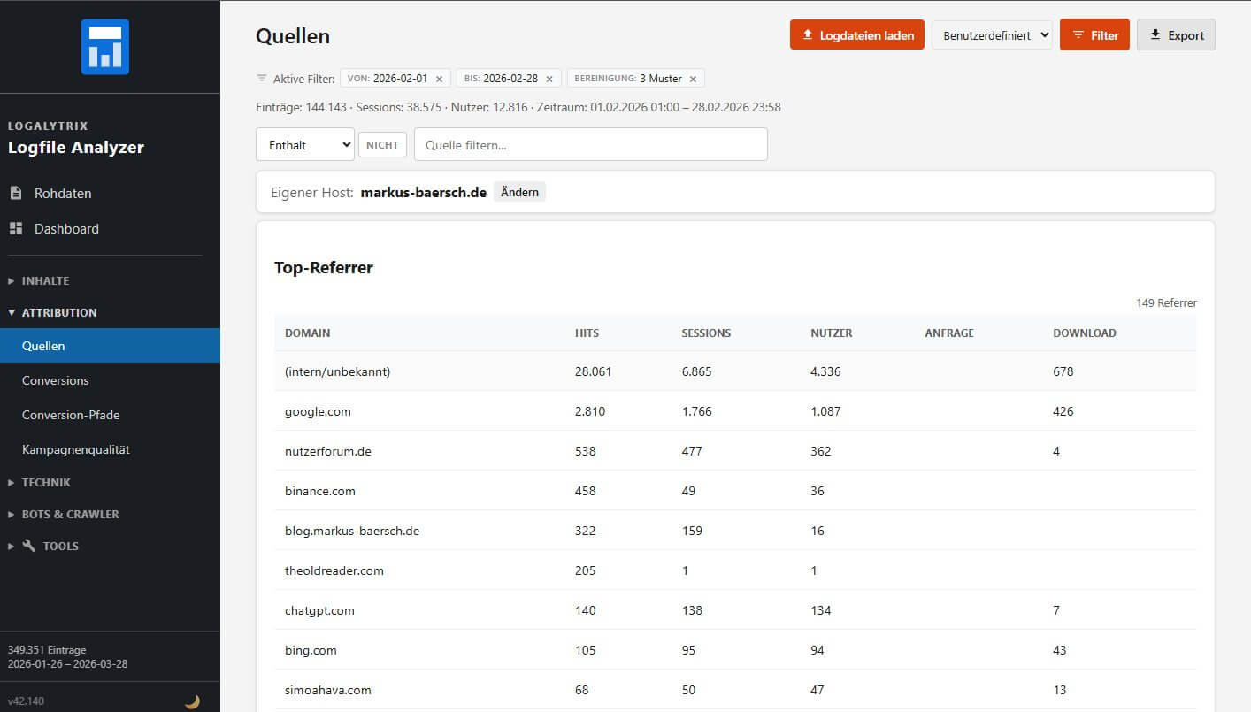Collapse the Attribution sidebar section
Image resolution: width=1251 pixels, height=712 pixels.
(x=58, y=312)
